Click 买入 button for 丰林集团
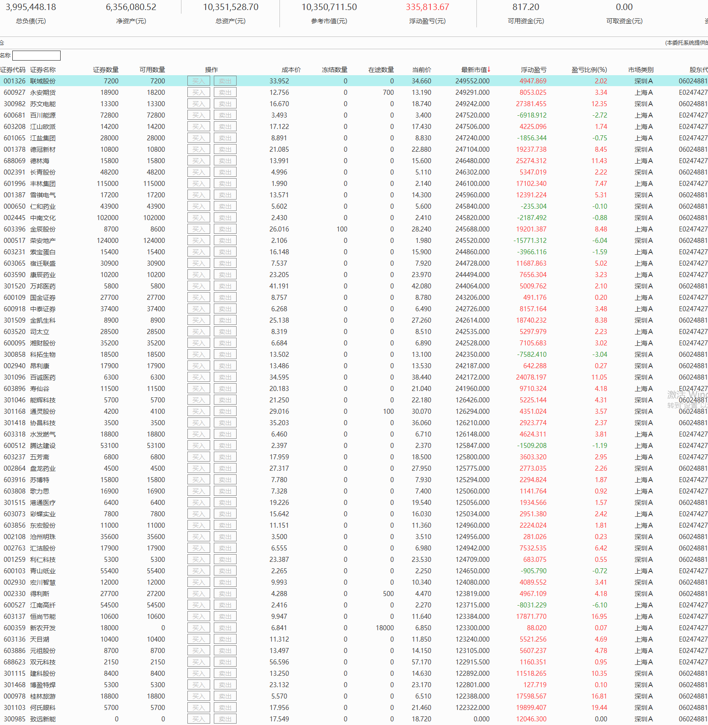Screen dimensions: 708x725 coord(199,184)
